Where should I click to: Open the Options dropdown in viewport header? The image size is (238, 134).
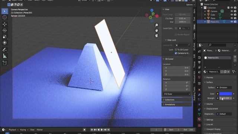(x=190, y=5)
